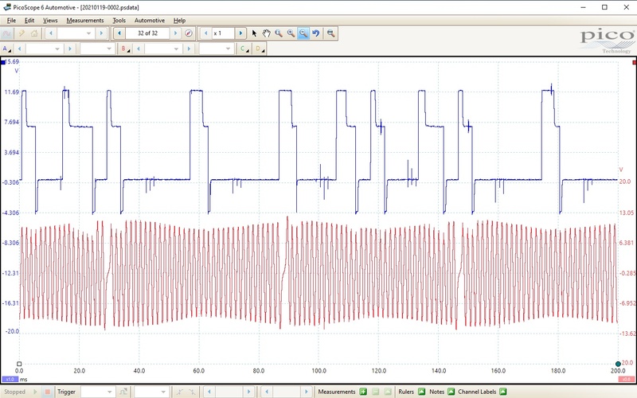Decrease Channel A input range
This screenshot has width=637, height=398.
[19, 49]
